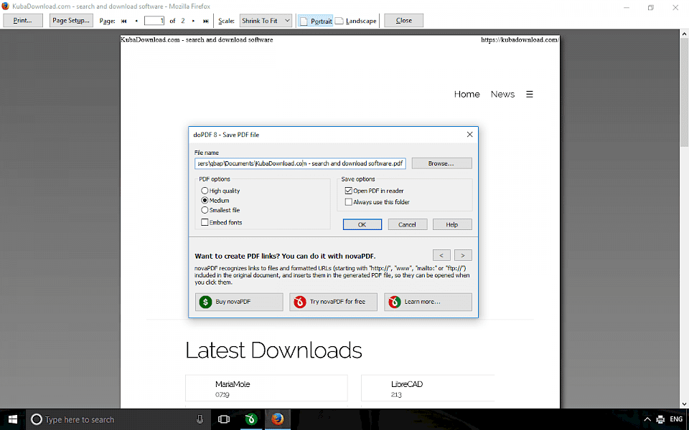
Task: Open Windows Start menu
Action: click(x=13, y=419)
